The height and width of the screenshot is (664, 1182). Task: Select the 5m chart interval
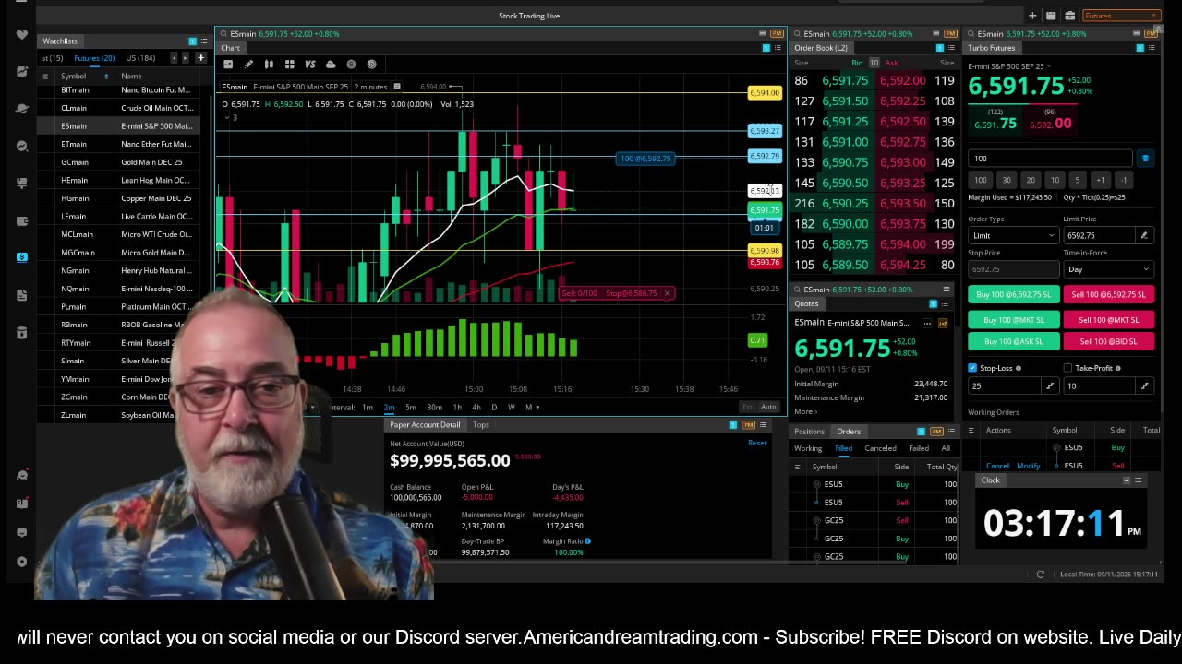(411, 408)
